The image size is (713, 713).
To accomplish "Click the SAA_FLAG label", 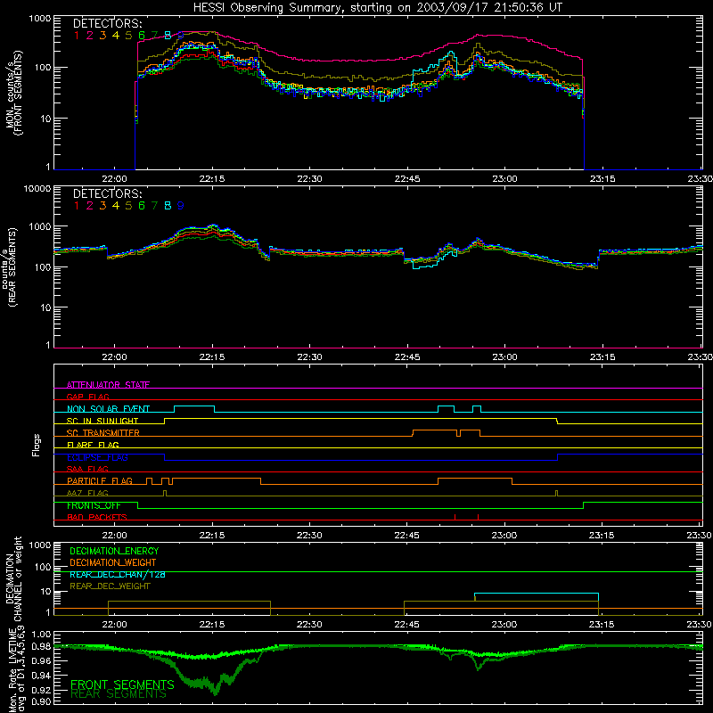I will [x=87, y=469].
